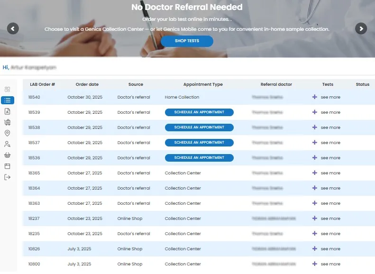The width and height of the screenshot is (375, 274).
Task: Schedule an appointment for order 18536
Action: coord(199,158)
